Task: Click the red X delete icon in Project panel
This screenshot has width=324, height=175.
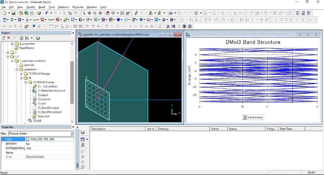Action: point(9,38)
